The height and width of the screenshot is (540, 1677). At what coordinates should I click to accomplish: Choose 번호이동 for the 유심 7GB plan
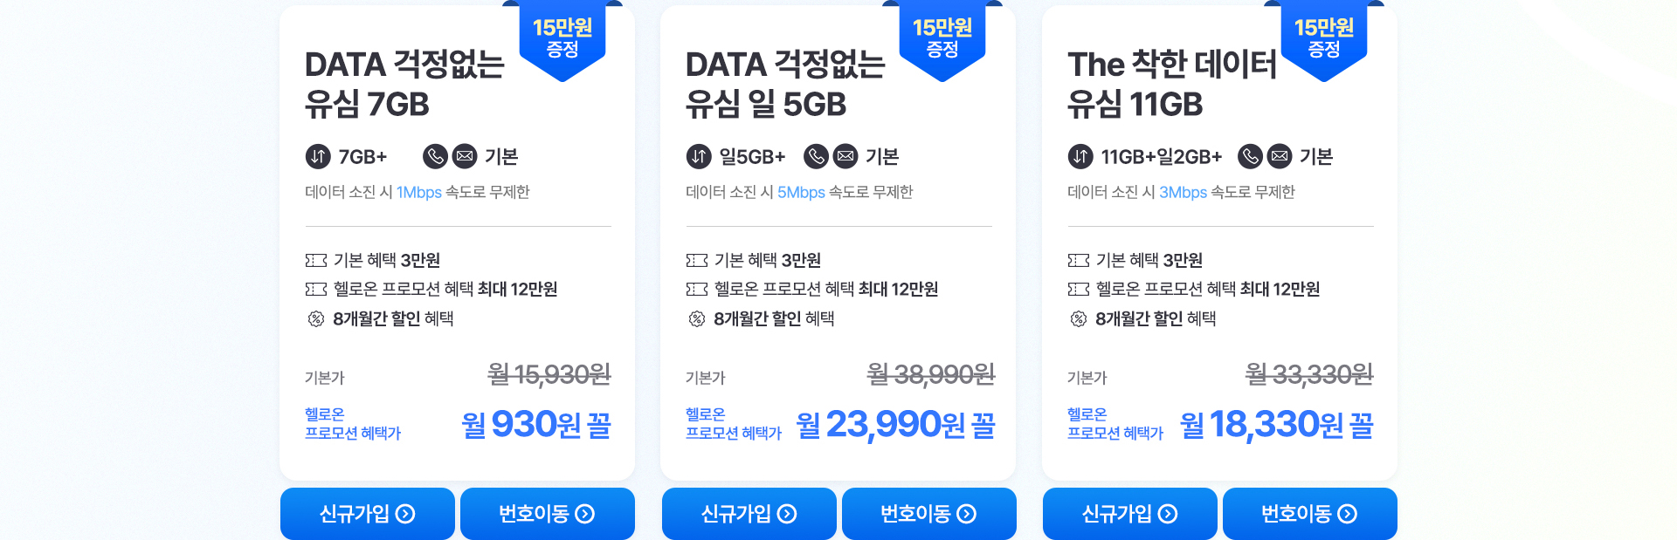pos(548,514)
